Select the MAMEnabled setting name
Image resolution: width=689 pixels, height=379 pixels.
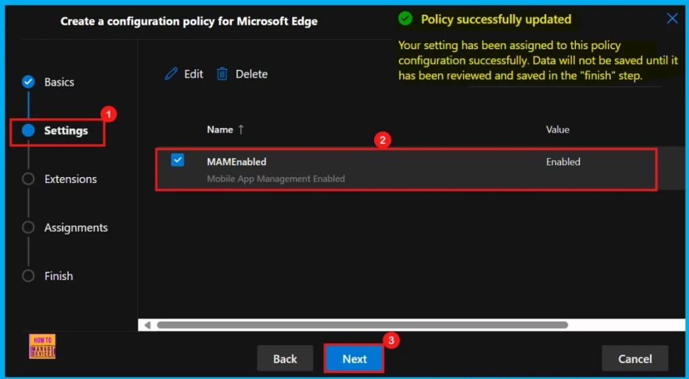[x=236, y=162]
